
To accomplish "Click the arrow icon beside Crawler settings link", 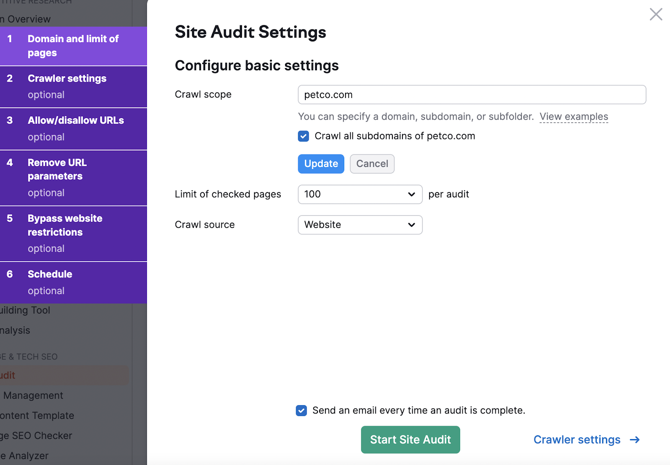I will click(635, 440).
